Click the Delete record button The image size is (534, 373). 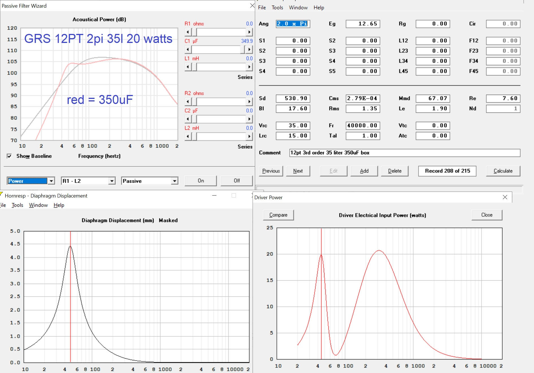tap(395, 171)
